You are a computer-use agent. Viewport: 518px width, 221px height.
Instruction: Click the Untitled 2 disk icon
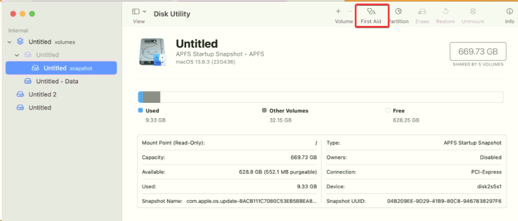coord(21,95)
